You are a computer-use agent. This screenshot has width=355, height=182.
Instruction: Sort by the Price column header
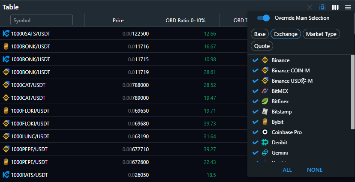[x=118, y=20]
